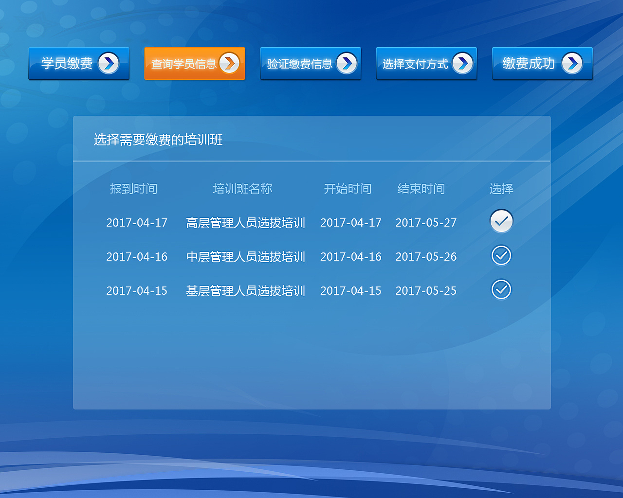Click the circled check for 基层管理人员选拔培训
Viewport: 623px width, 498px height.
coord(501,289)
